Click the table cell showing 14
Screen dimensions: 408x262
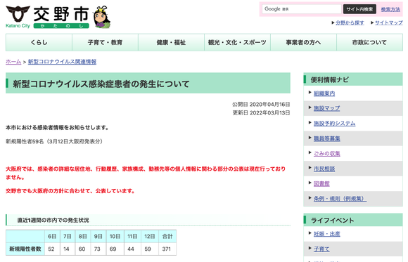[68, 249]
